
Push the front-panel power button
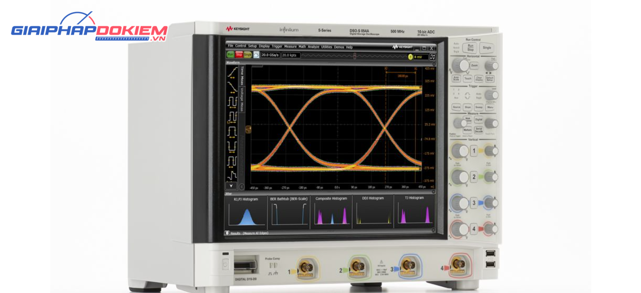click(x=225, y=265)
